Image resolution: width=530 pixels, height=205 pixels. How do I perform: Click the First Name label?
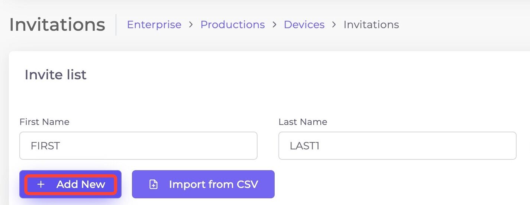44,122
